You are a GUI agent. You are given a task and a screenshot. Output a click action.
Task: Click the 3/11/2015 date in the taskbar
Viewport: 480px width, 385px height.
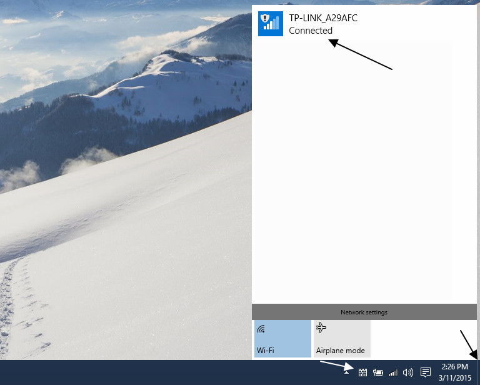pyautogui.click(x=454, y=377)
